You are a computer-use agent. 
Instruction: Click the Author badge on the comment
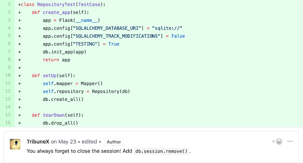coord(114,142)
